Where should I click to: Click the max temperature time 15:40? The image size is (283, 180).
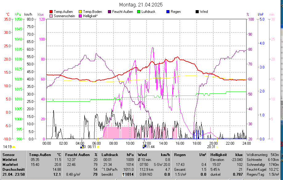coord(34,165)
